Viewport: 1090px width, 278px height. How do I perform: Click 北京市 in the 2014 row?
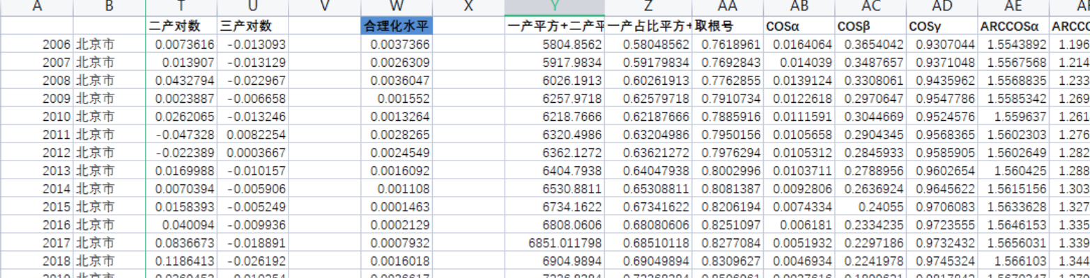click(x=109, y=189)
